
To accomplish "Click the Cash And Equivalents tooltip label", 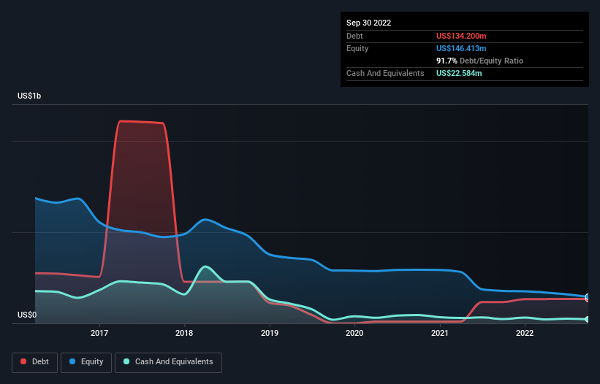I will pyautogui.click(x=385, y=73).
